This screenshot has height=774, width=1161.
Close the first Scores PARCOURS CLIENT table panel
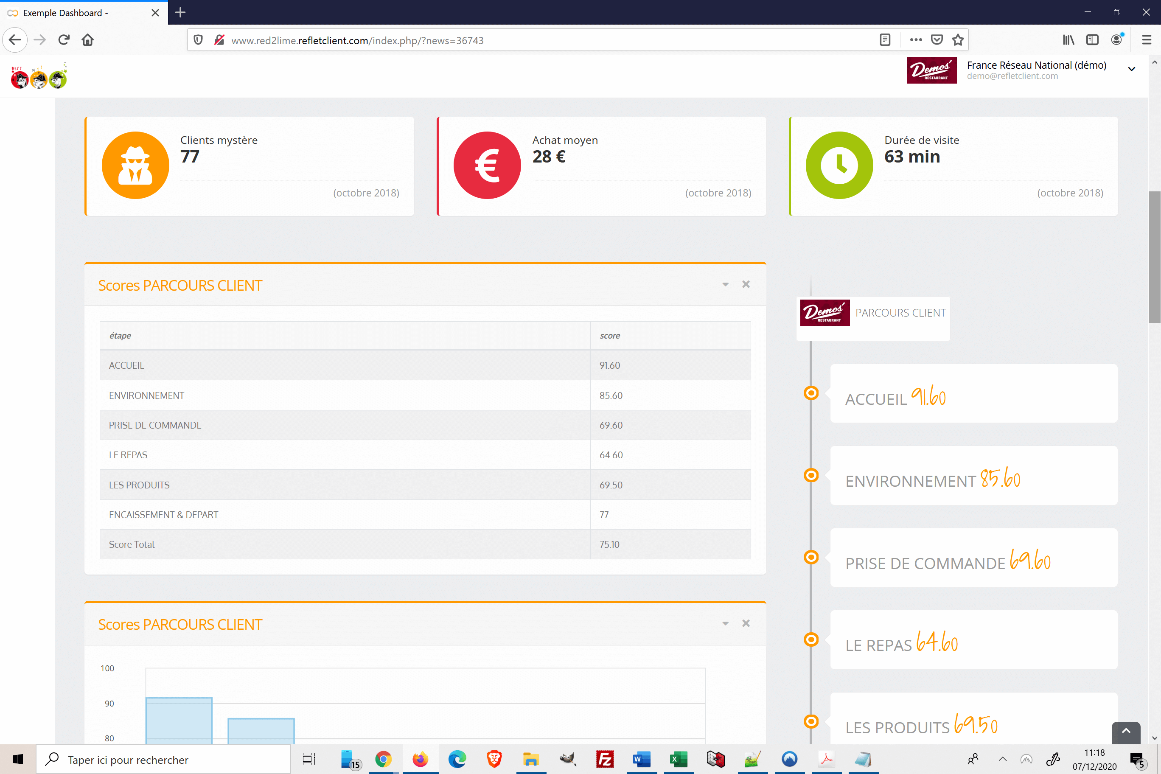746,284
